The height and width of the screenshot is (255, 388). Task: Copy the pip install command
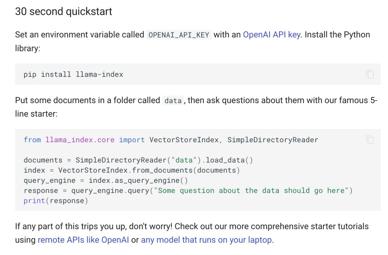click(x=370, y=74)
